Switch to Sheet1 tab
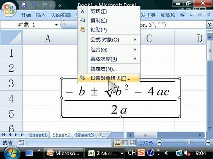Image resolution: width=213 pixels, height=159 pixels. point(38,135)
